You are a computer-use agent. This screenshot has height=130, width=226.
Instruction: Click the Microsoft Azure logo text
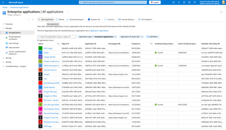[16, 2]
